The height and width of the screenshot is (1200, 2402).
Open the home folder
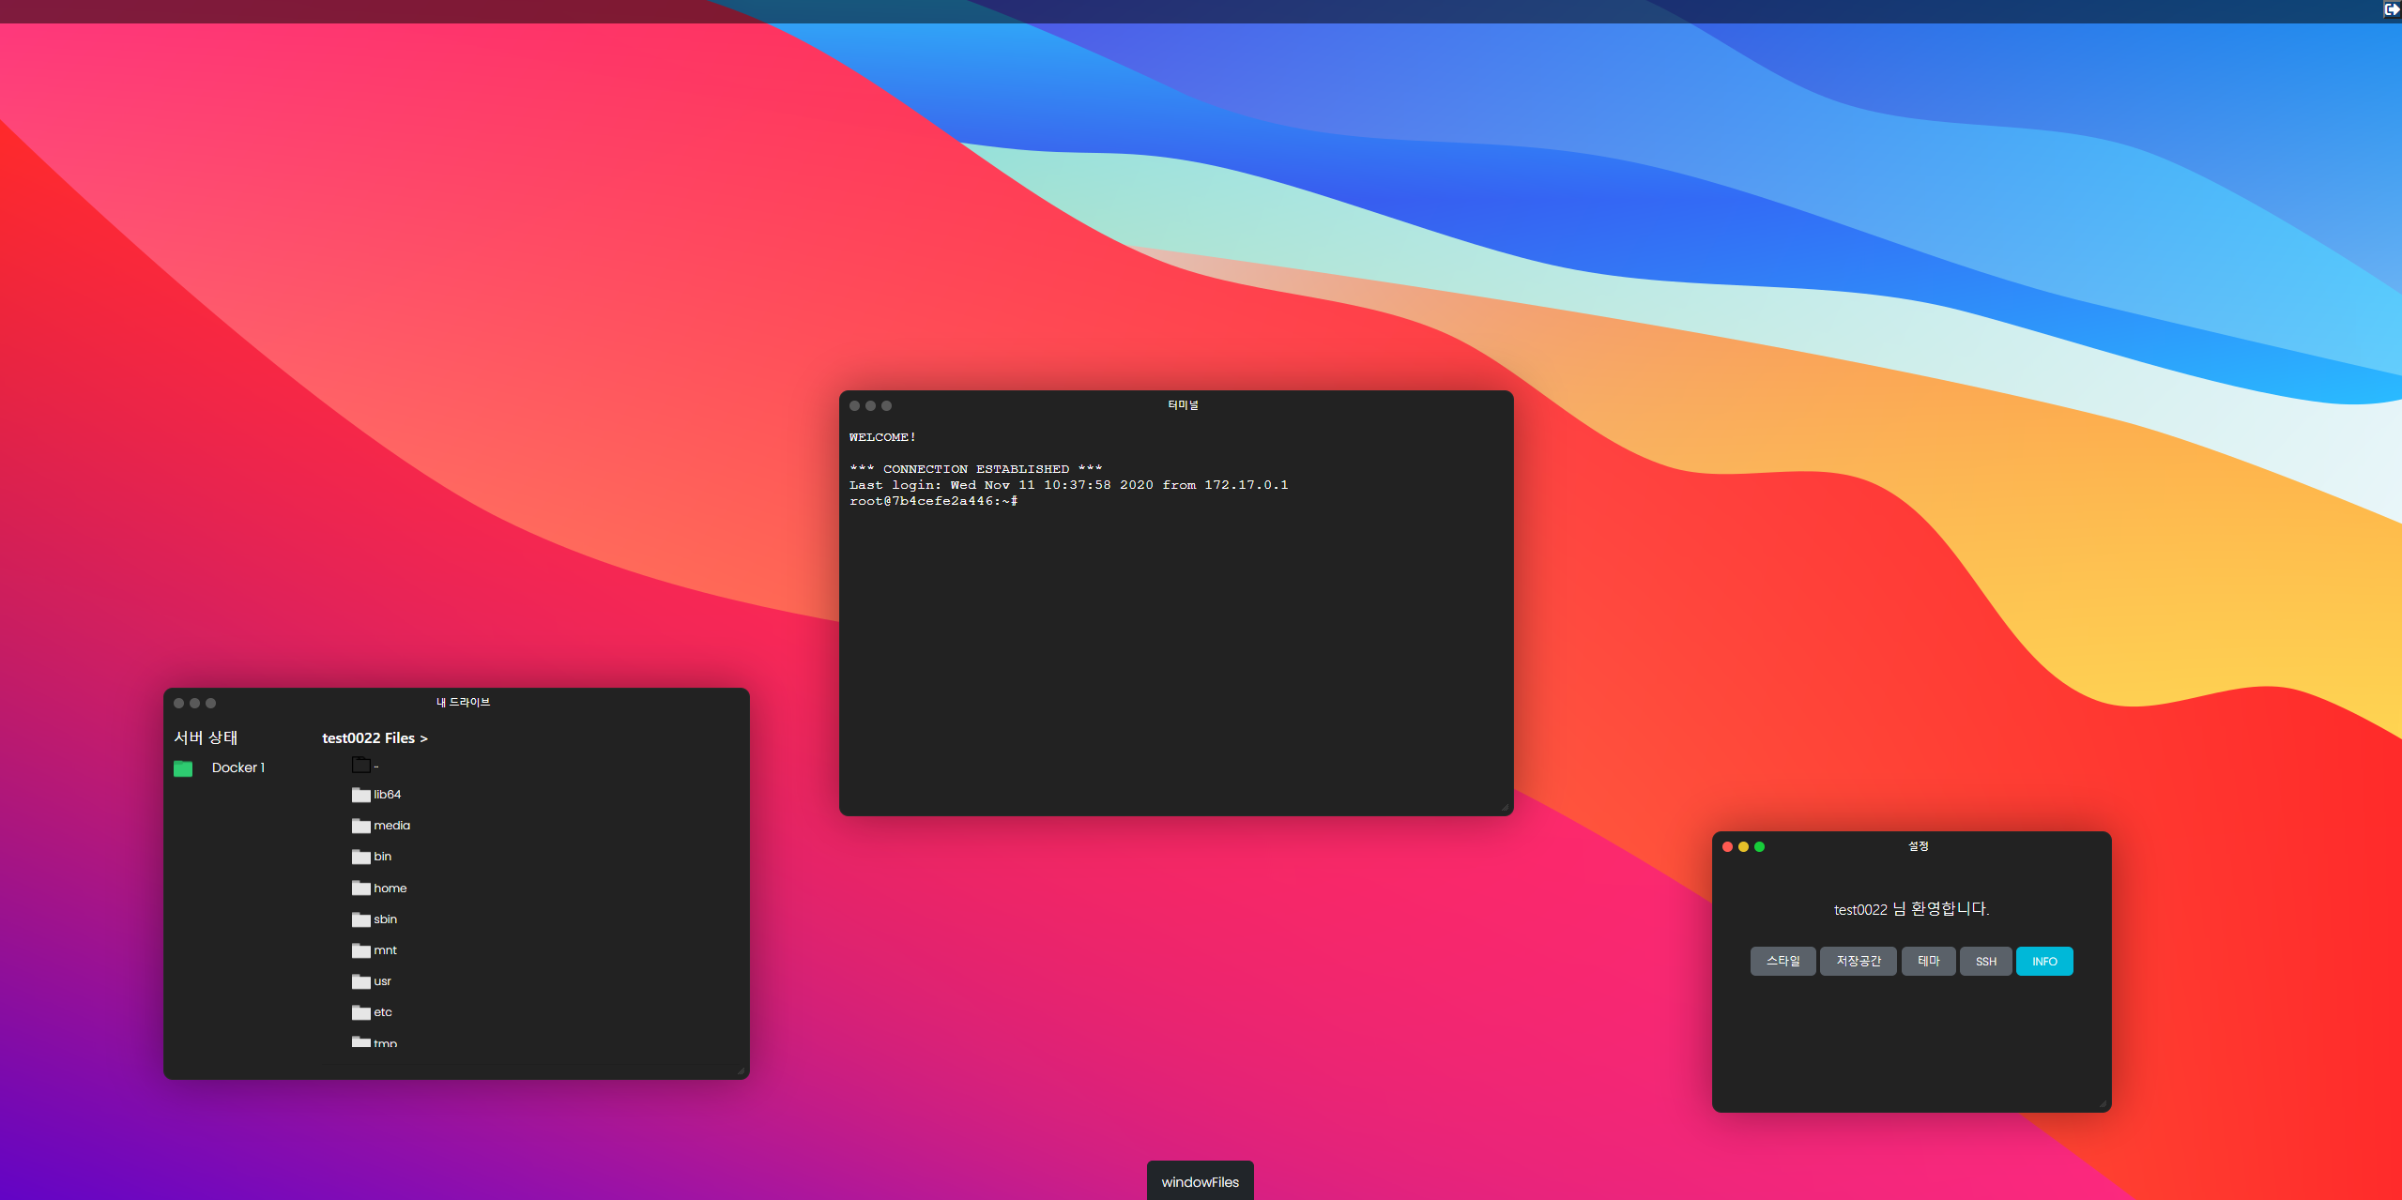(379, 888)
